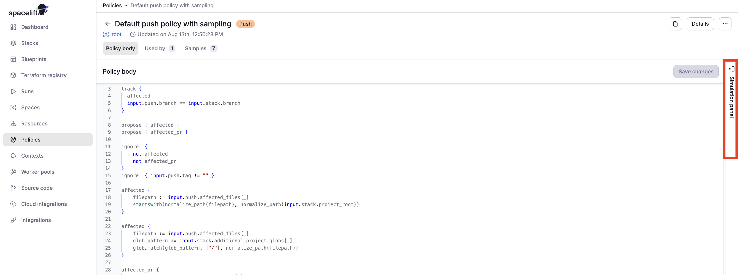Open Blueprints section

click(x=33, y=59)
